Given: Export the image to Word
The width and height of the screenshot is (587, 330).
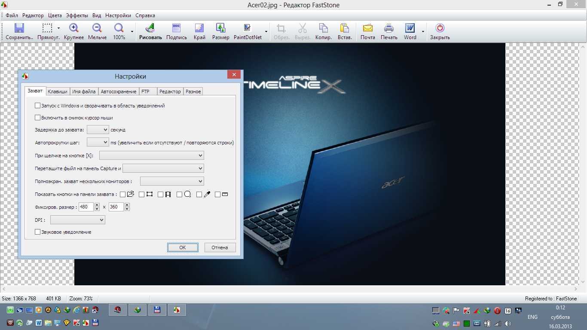Looking at the screenshot, I should point(410,28).
